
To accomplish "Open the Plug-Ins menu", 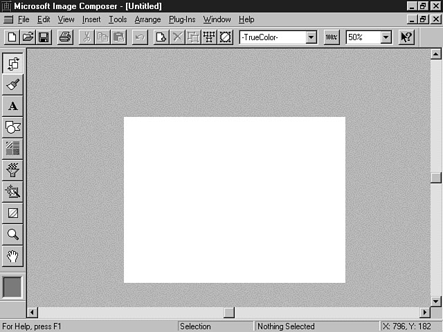I will 182,19.
